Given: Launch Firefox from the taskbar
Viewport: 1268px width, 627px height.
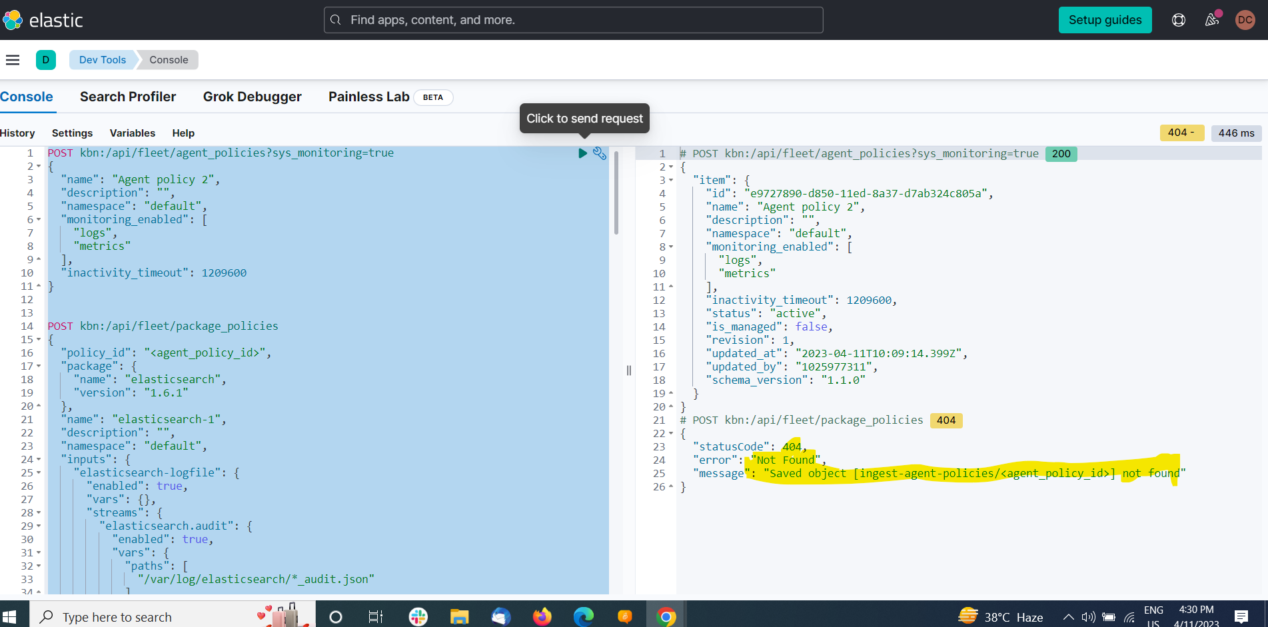Looking at the screenshot, I should [x=542, y=617].
